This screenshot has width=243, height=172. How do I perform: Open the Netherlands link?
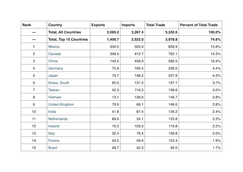click(x=58, y=119)
